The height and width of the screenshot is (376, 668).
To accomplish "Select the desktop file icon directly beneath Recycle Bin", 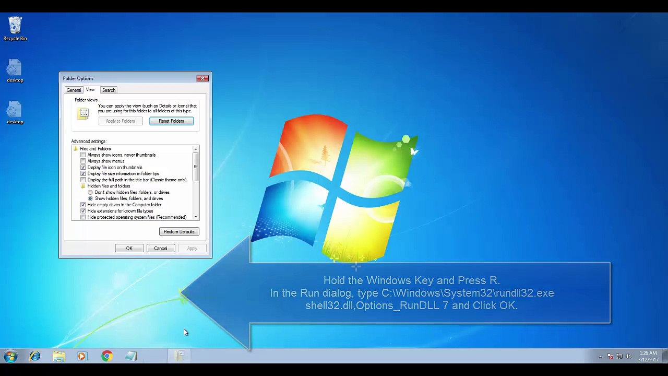I will coord(15,71).
